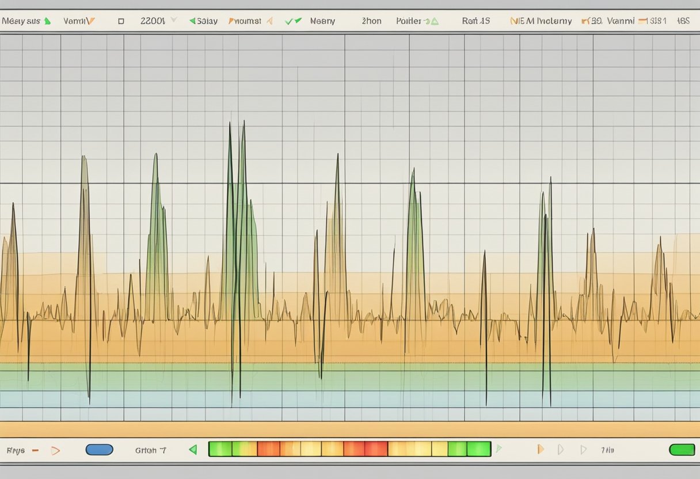The width and height of the screenshot is (700, 479).
Task: Click the green triangle next to 'Meay sus'
Action: (47, 21)
